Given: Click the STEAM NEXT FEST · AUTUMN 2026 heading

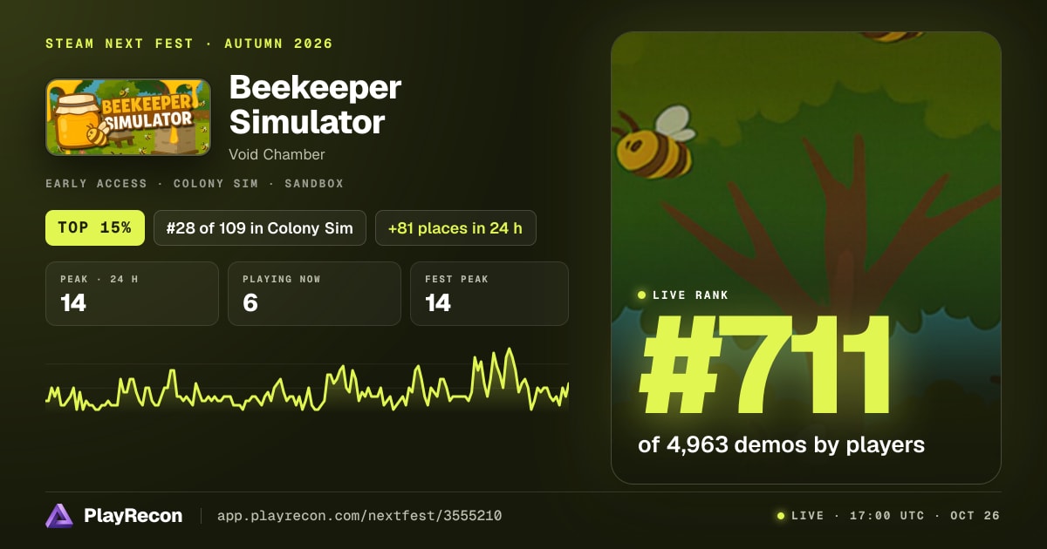Looking at the screenshot, I should pos(189,44).
